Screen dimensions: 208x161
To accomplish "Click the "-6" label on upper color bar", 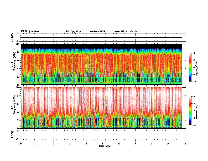I will [194, 53].
